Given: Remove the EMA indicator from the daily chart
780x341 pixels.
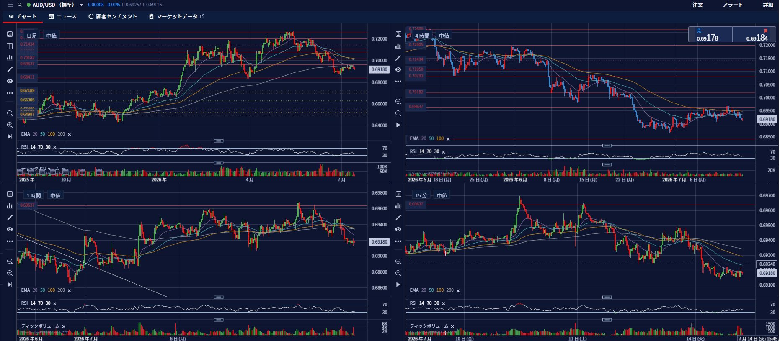Looking at the screenshot, I should (70, 134).
